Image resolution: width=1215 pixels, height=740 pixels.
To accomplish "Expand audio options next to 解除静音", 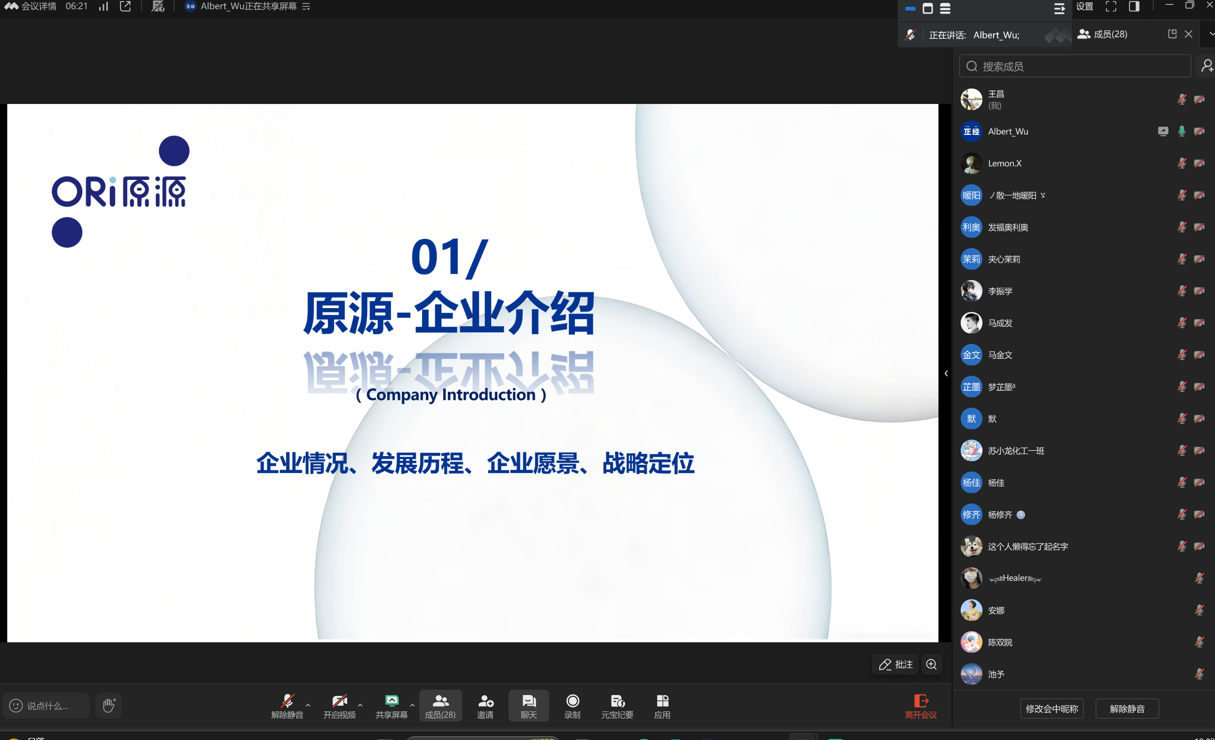I will (x=307, y=707).
